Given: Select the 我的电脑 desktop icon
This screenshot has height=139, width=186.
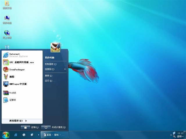Looking at the screenshot, I should point(7,20).
